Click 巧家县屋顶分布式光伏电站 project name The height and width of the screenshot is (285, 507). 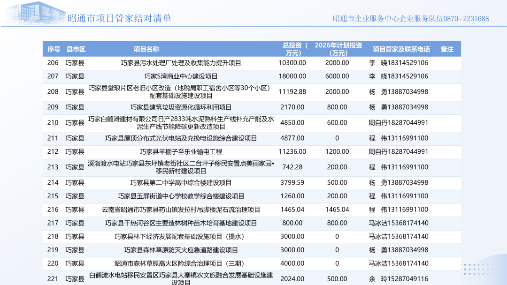(x=181, y=138)
